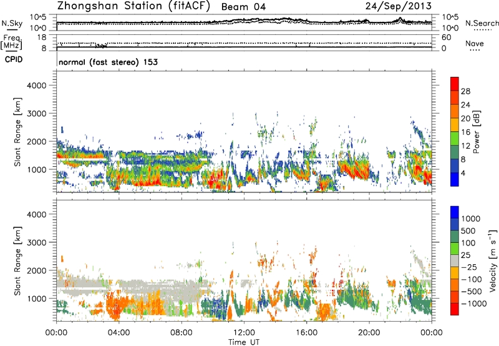499x346 pixels.
Task: Click the '16:00' time tick label
Action: (306, 333)
